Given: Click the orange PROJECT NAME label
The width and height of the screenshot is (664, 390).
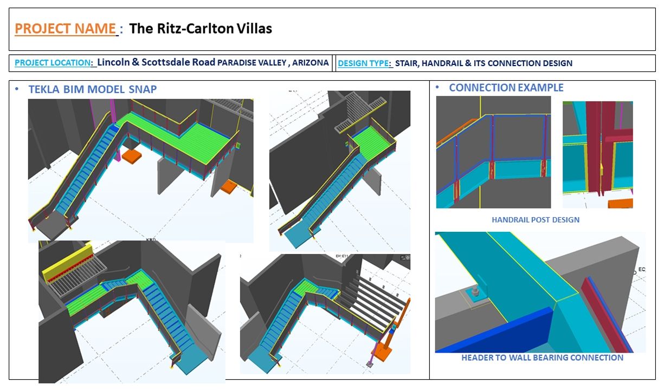Looking at the screenshot, I should [66, 28].
